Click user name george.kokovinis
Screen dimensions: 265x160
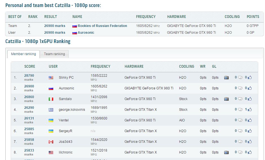click(72, 110)
